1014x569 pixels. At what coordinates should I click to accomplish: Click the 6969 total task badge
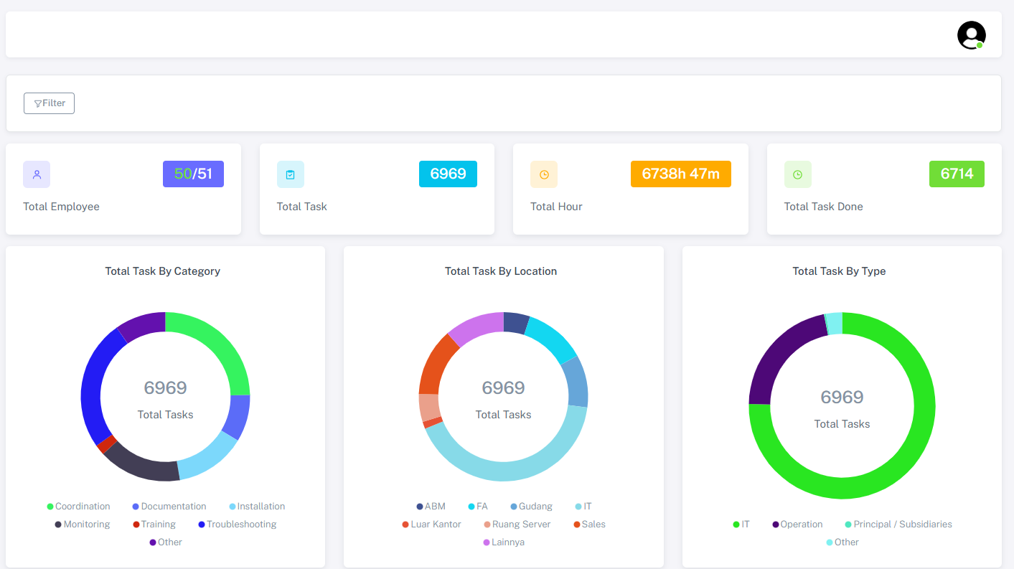click(x=448, y=174)
